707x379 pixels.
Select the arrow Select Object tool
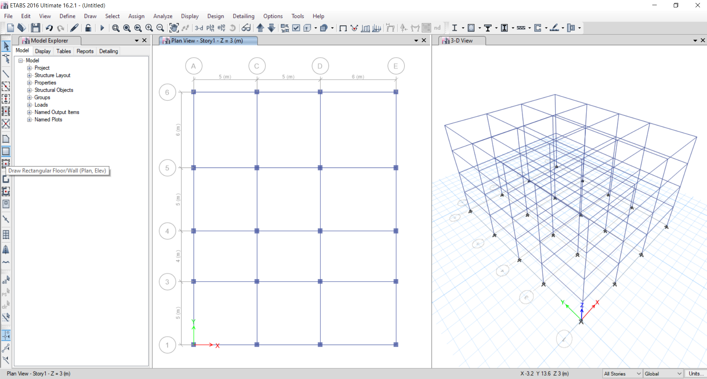[6, 46]
